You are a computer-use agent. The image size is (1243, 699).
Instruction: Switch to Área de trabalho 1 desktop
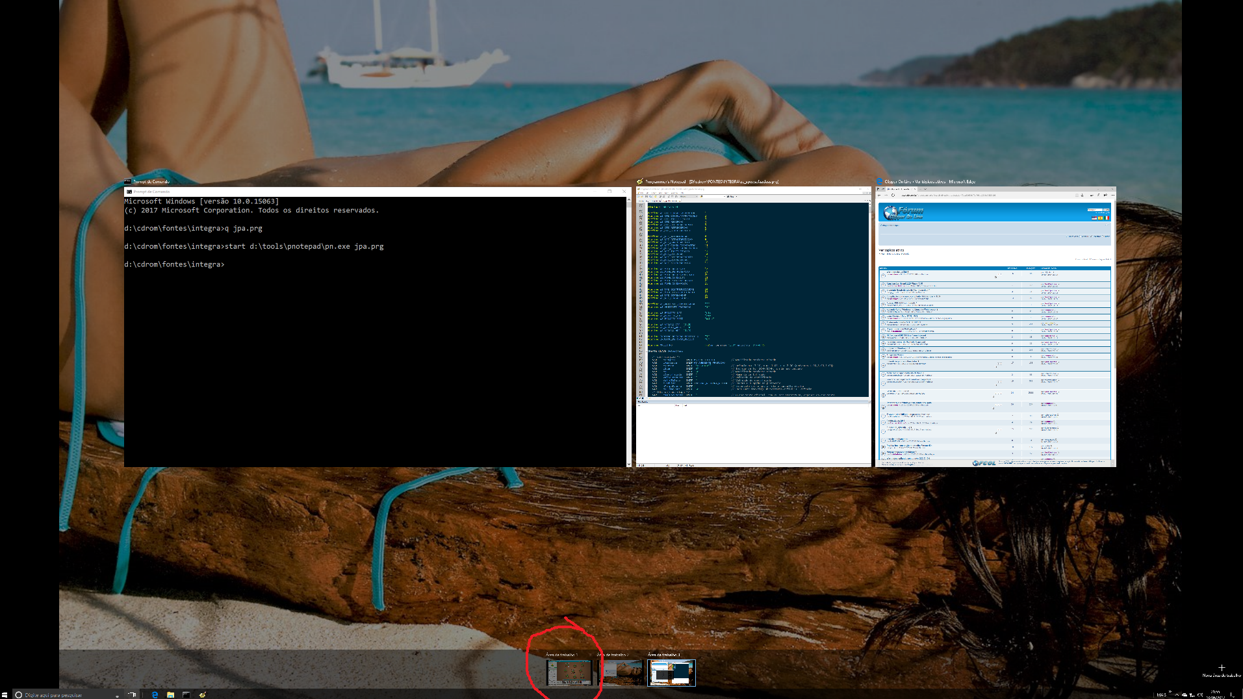coord(569,672)
